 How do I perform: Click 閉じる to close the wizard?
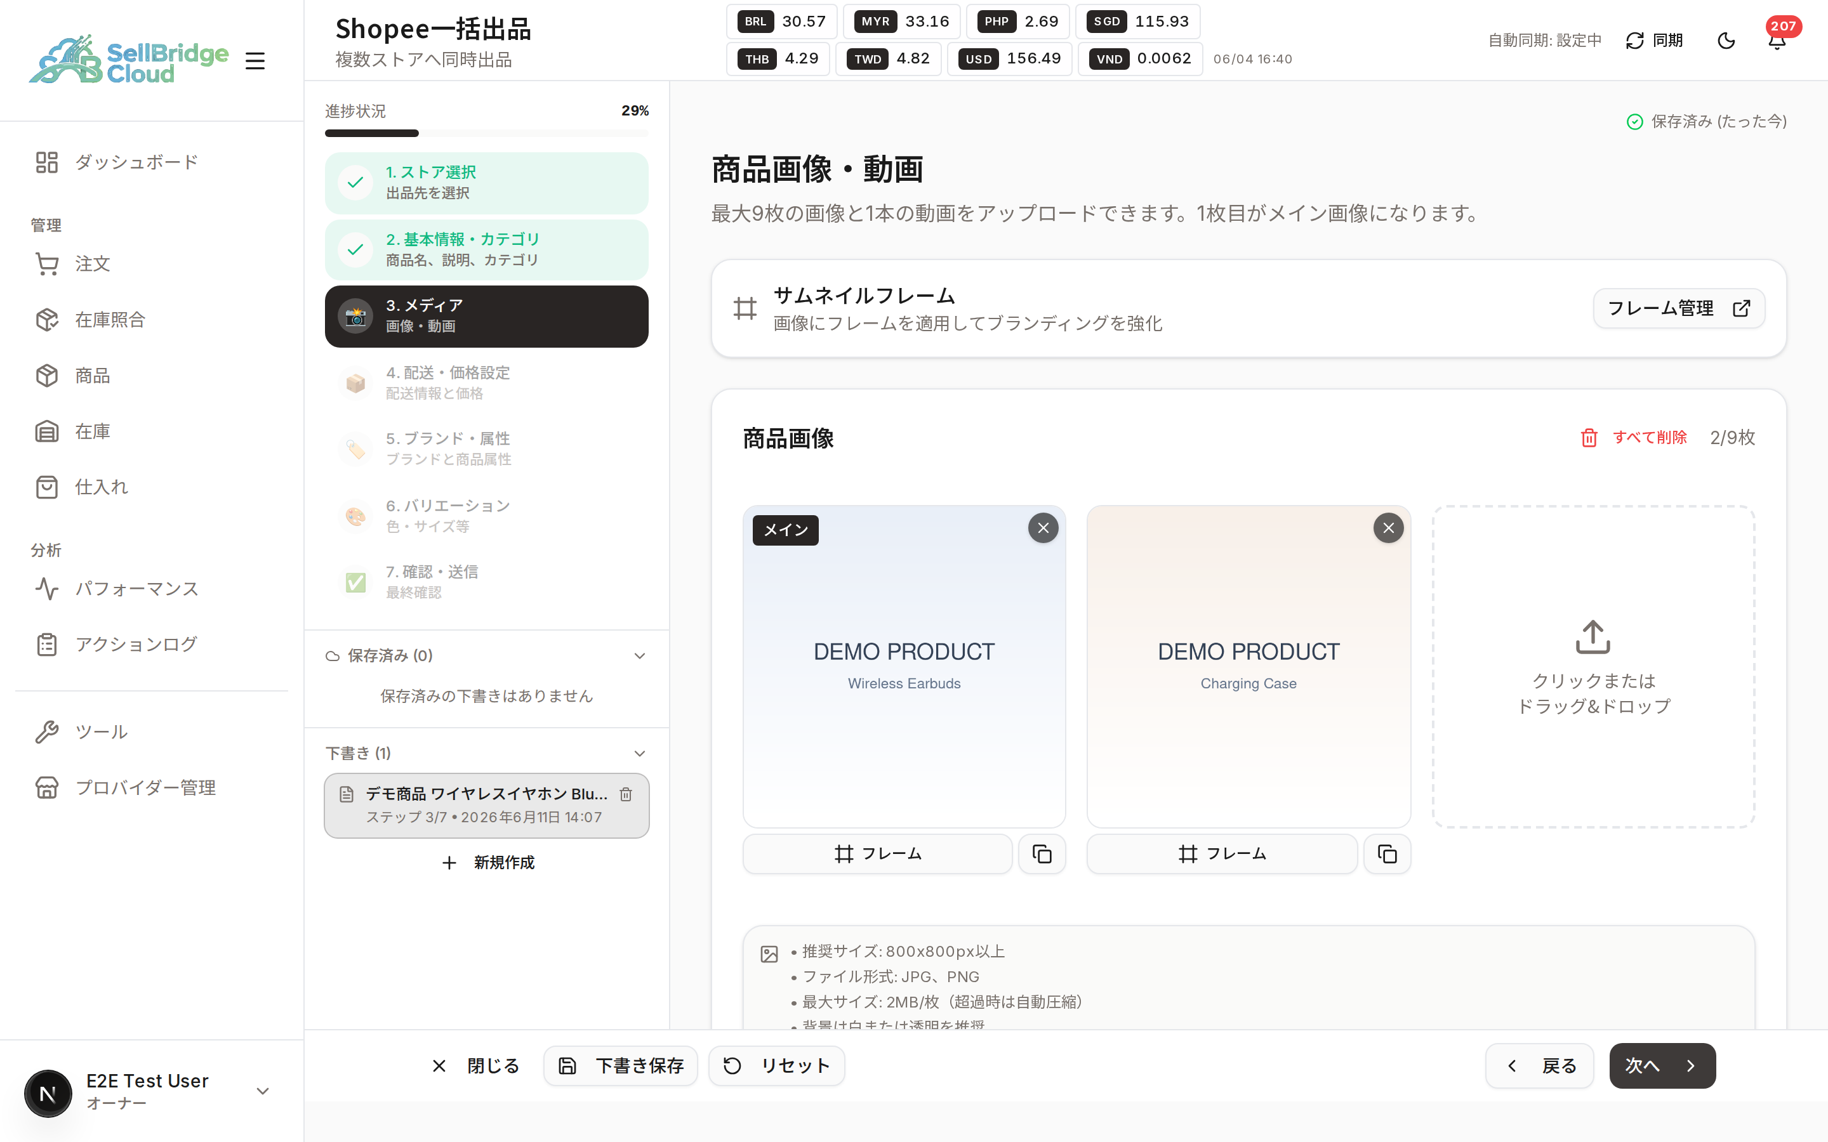[x=476, y=1066]
